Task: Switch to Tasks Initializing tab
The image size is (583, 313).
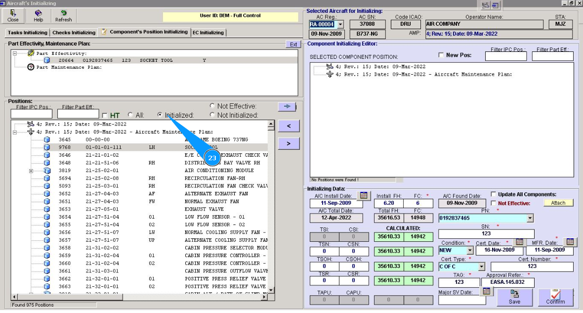Action: pos(28,33)
